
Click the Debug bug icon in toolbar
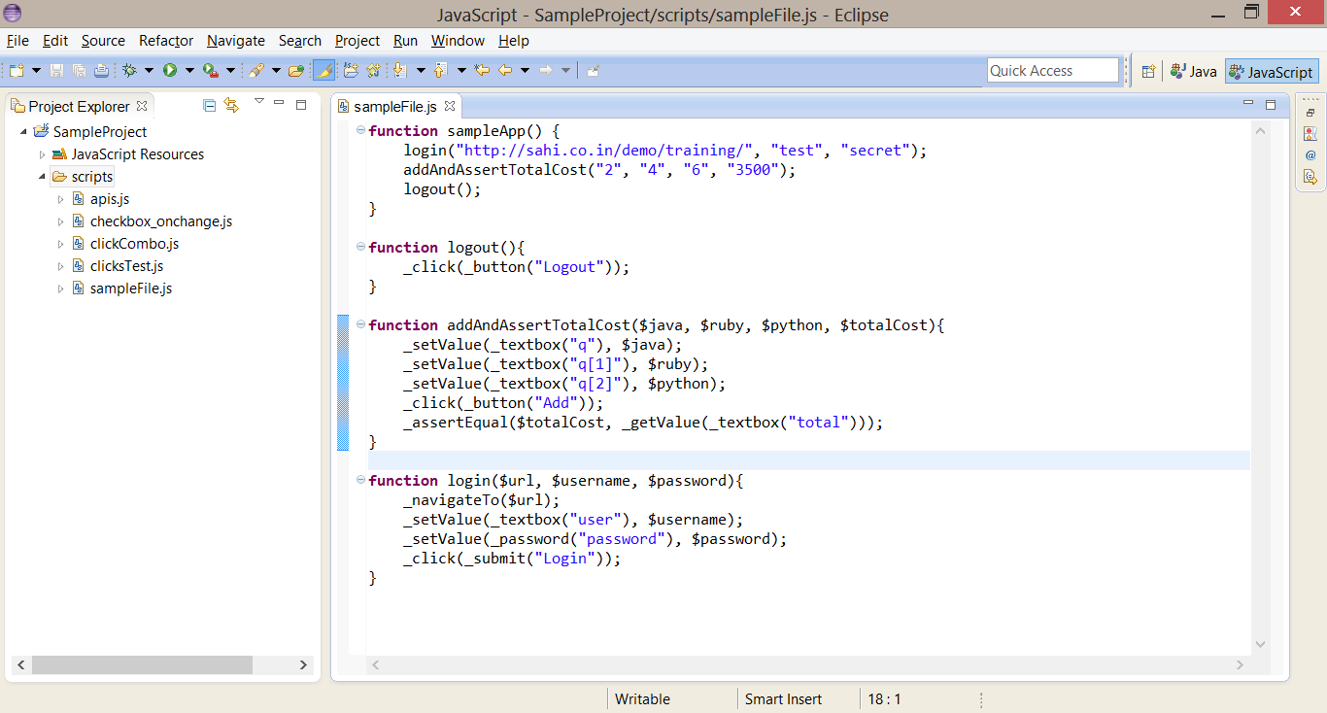pos(129,70)
